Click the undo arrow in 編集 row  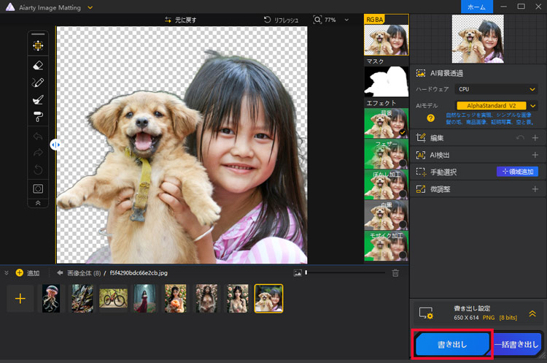(x=520, y=137)
